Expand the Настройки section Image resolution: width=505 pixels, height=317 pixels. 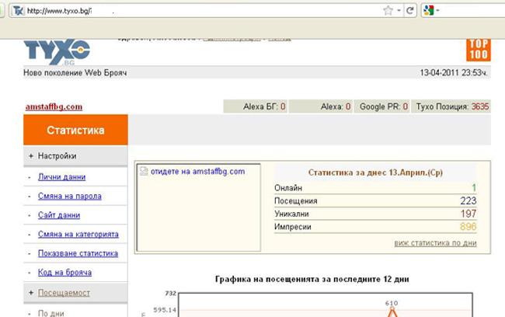tap(75, 156)
